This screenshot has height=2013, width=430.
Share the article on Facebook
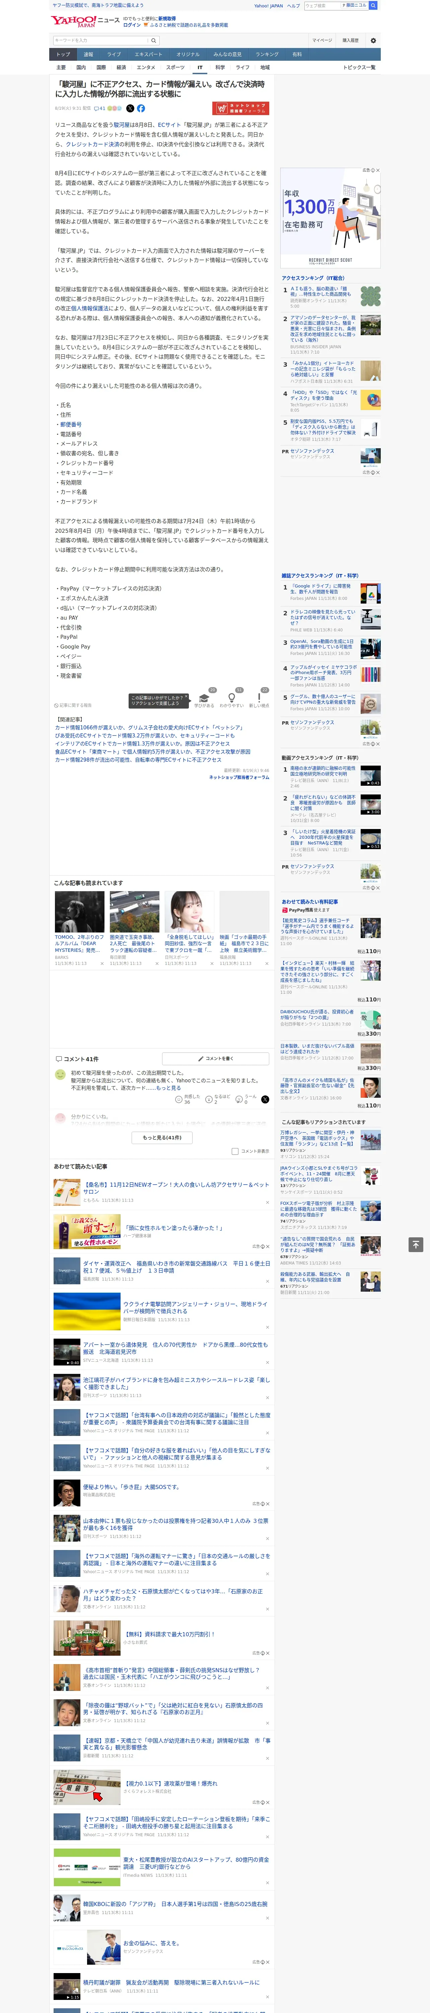point(141,109)
